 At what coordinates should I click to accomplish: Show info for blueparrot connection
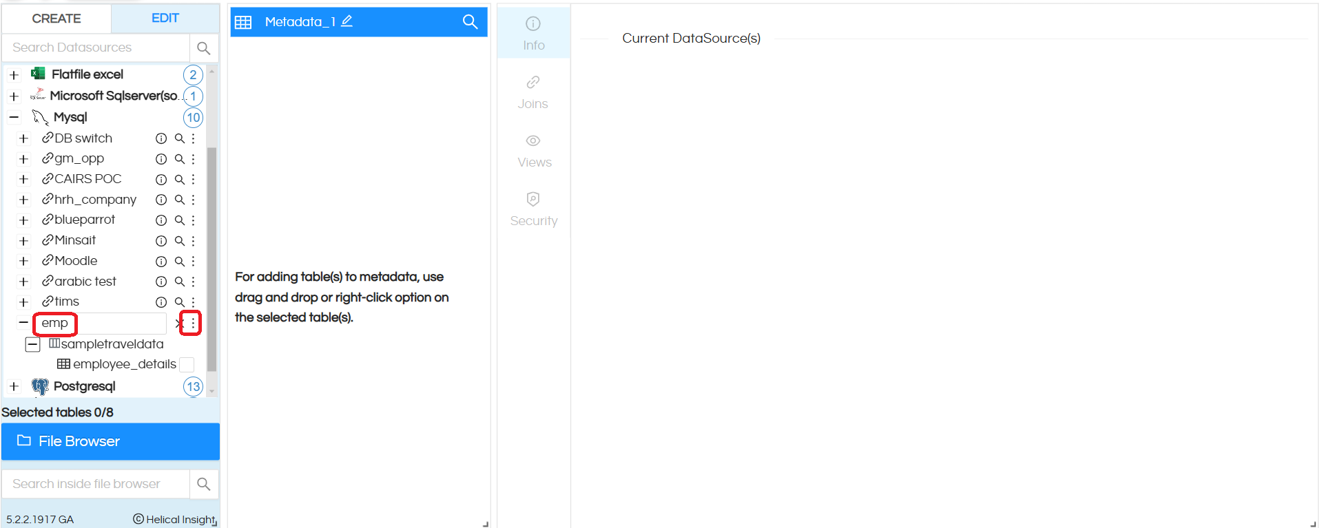(161, 220)
